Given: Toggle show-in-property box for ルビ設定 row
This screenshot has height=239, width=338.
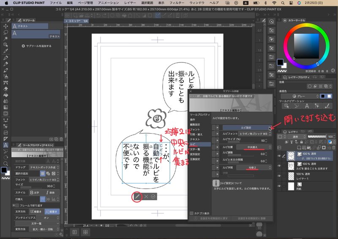Looking at the screenshot, I should click(214, 128).
